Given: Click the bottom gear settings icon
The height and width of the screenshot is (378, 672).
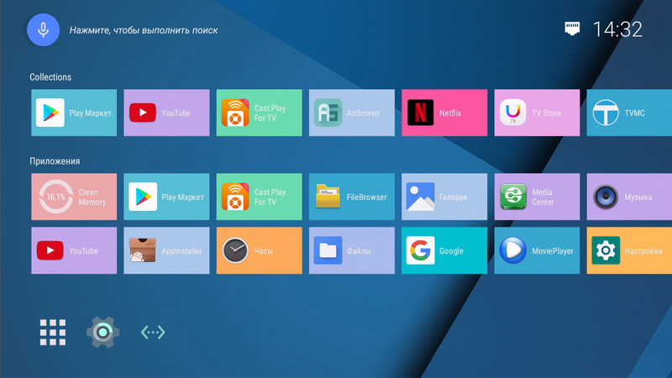Looking at the screenshot, I should pyautogui.click(x=102, y=333).
